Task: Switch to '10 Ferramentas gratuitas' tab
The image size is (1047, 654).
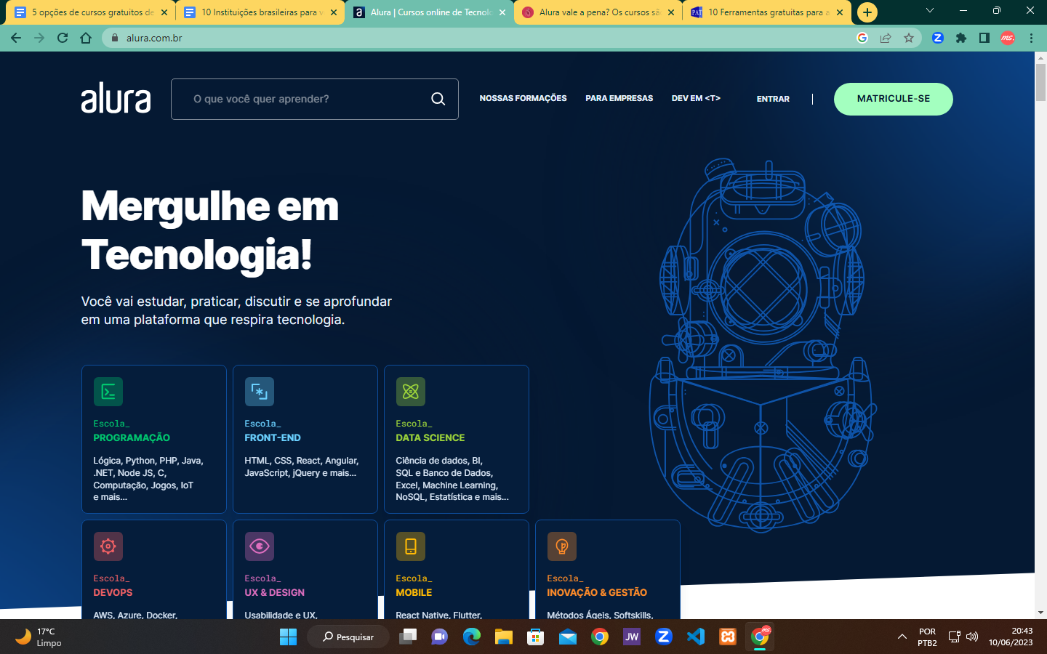Action: 769,12
